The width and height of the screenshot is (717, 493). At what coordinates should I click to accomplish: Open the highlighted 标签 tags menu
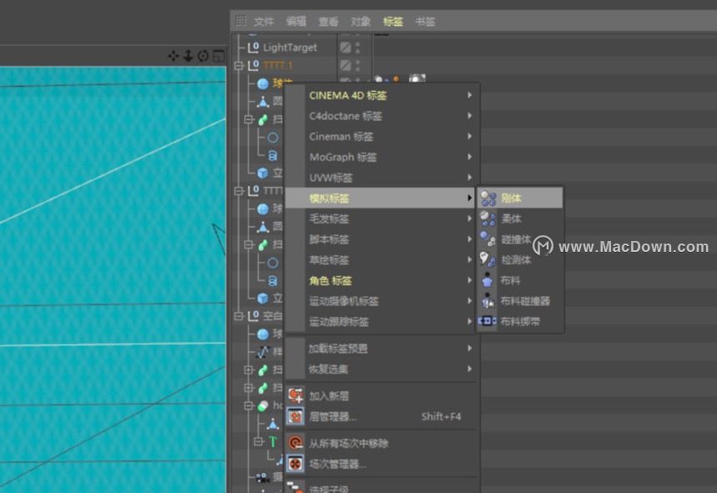click(x=393, y=22)
